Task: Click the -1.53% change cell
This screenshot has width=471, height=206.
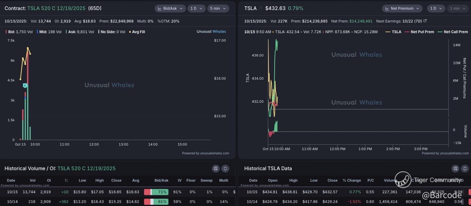Action: coord(354,202)
